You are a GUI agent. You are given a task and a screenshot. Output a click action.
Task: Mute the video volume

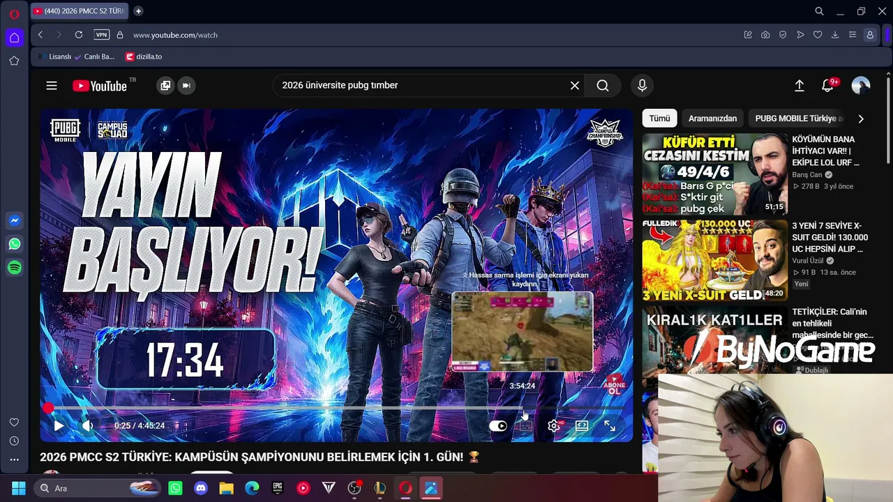tap(87, 425)
